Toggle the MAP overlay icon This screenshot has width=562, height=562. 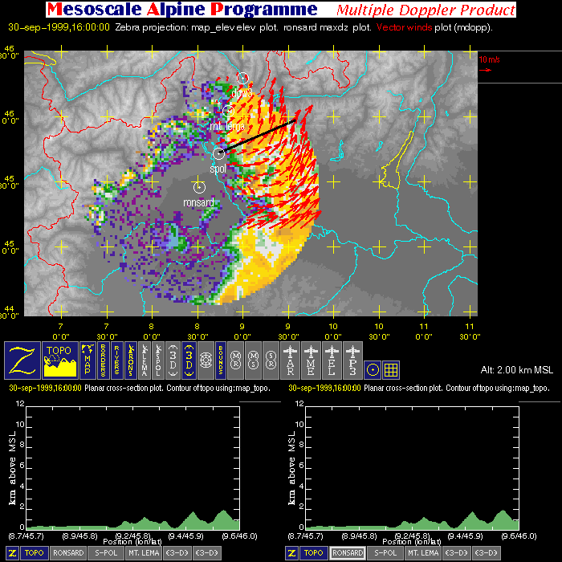coord(88,360)
